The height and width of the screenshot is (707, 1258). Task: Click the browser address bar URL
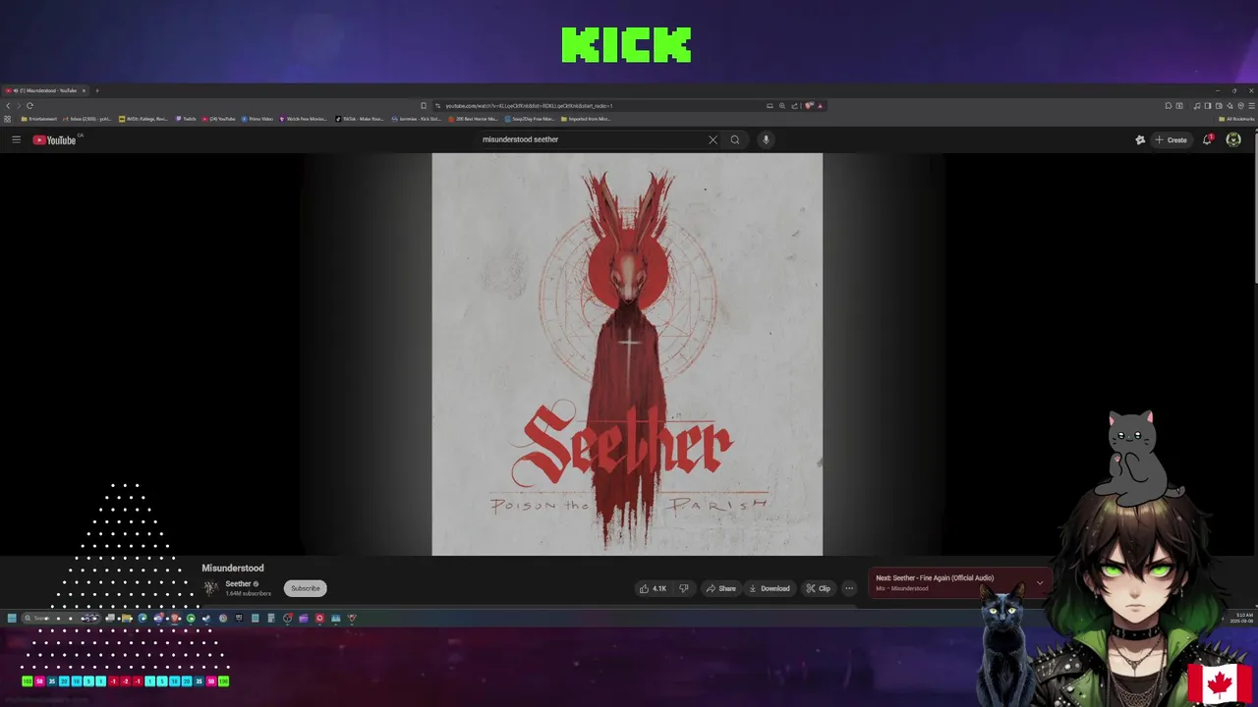click(529, 105)
